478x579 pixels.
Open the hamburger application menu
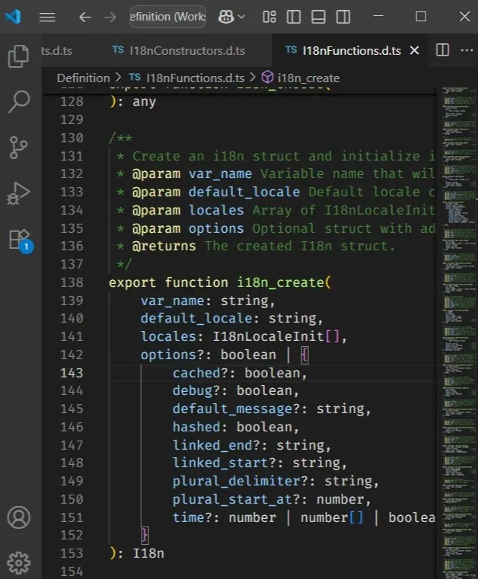[47, 17]
